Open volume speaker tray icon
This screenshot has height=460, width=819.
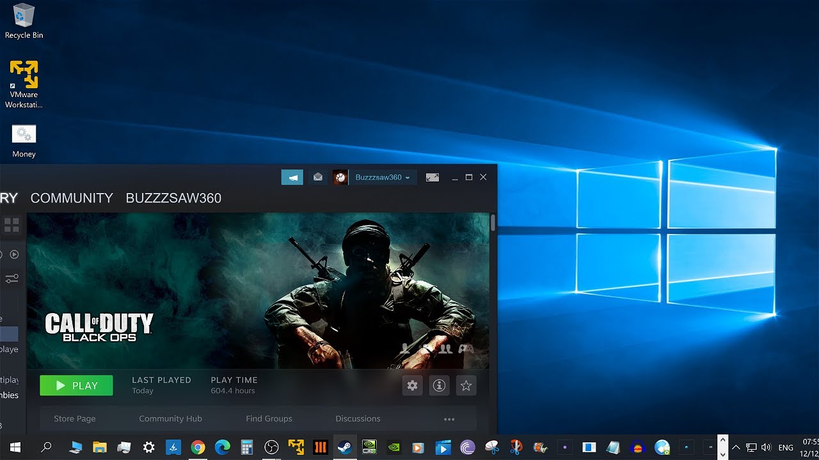click(x=767, y=447)
